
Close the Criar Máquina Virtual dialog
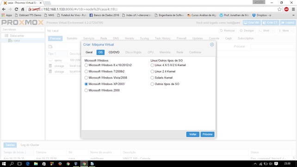coord(212,44)
